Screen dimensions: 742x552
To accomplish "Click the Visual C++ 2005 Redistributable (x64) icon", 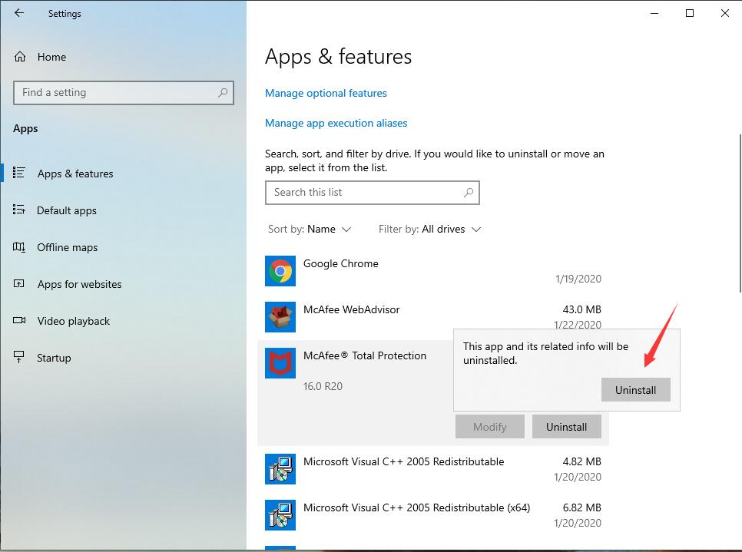I will [280, 515].
